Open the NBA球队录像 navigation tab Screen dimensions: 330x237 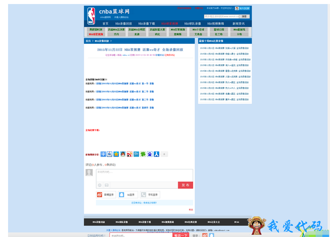click(193, 24)
